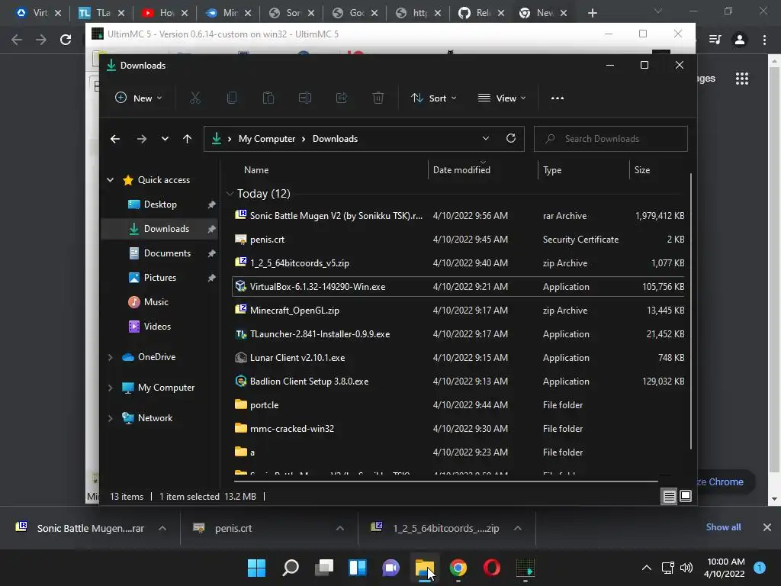Viewport: 781px width, 586px height.
Task: Sort by Name column header
Action: (329, 170)
